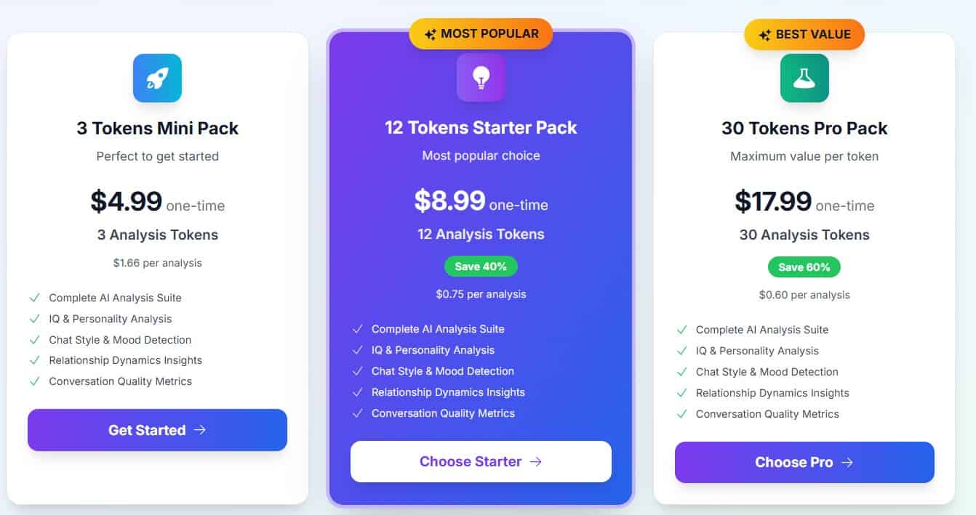The image size is (976, 515).
Task: Click the sparkle icon in BEST VALUE badge
Action: 764,34
